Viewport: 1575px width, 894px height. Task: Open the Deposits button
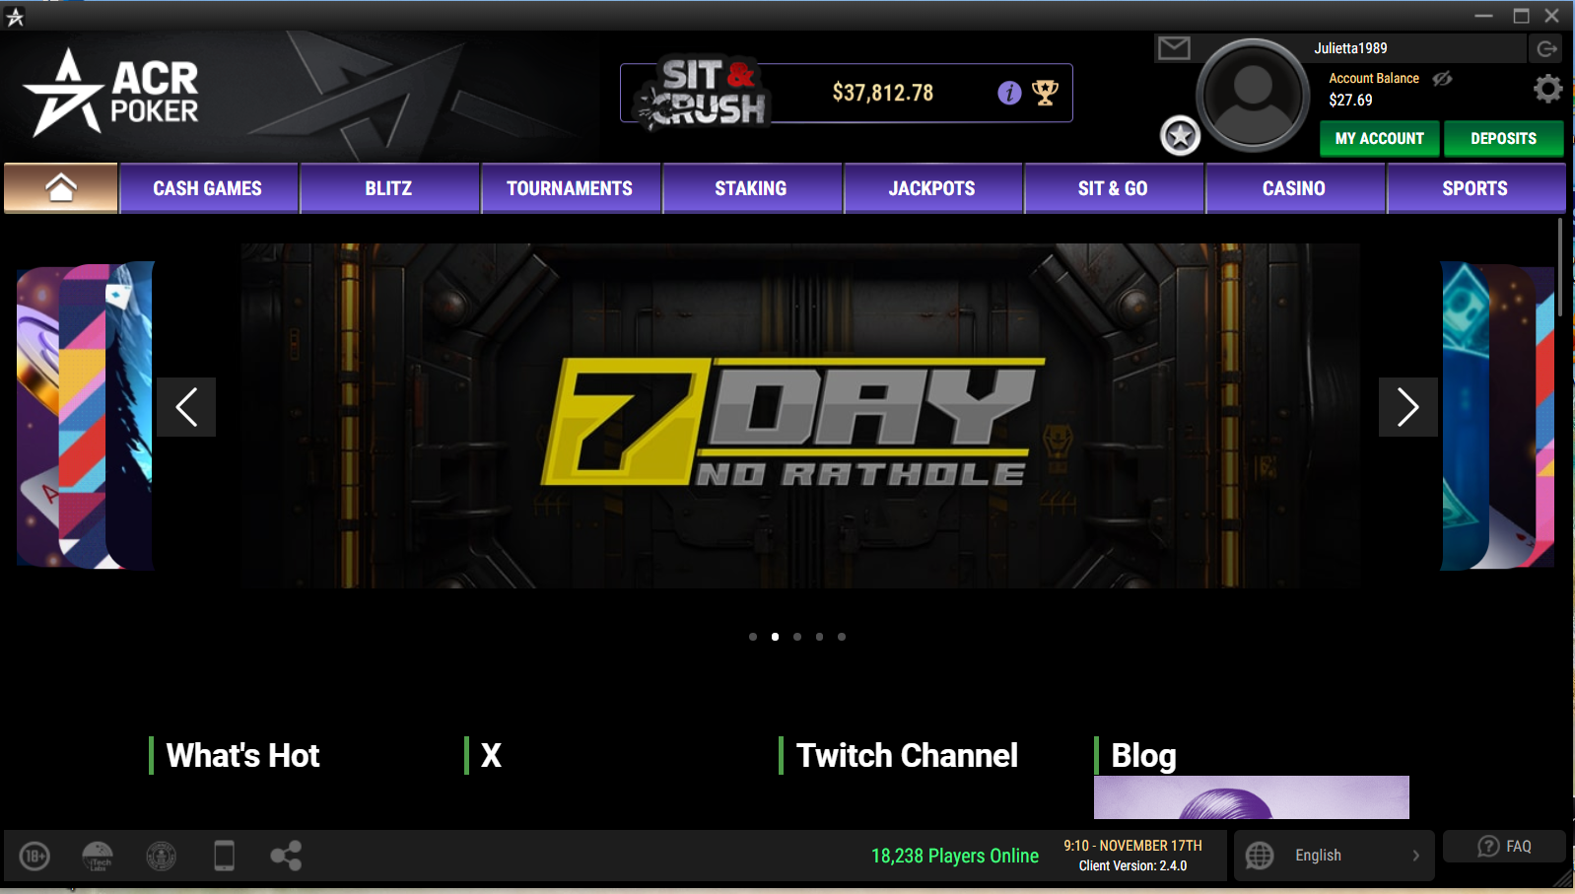[1504, 139]
